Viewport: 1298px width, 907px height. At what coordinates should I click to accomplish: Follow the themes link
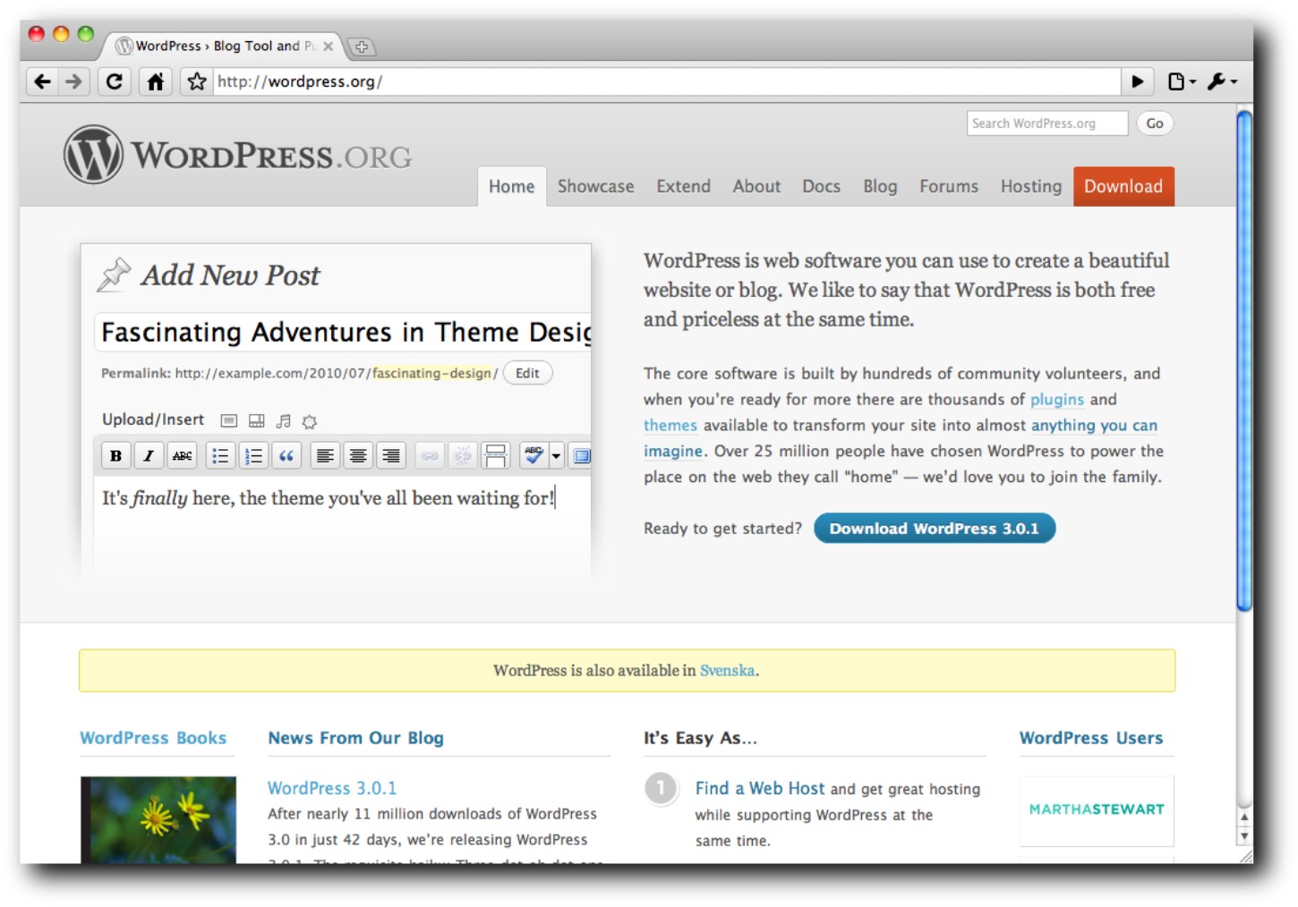670,426
